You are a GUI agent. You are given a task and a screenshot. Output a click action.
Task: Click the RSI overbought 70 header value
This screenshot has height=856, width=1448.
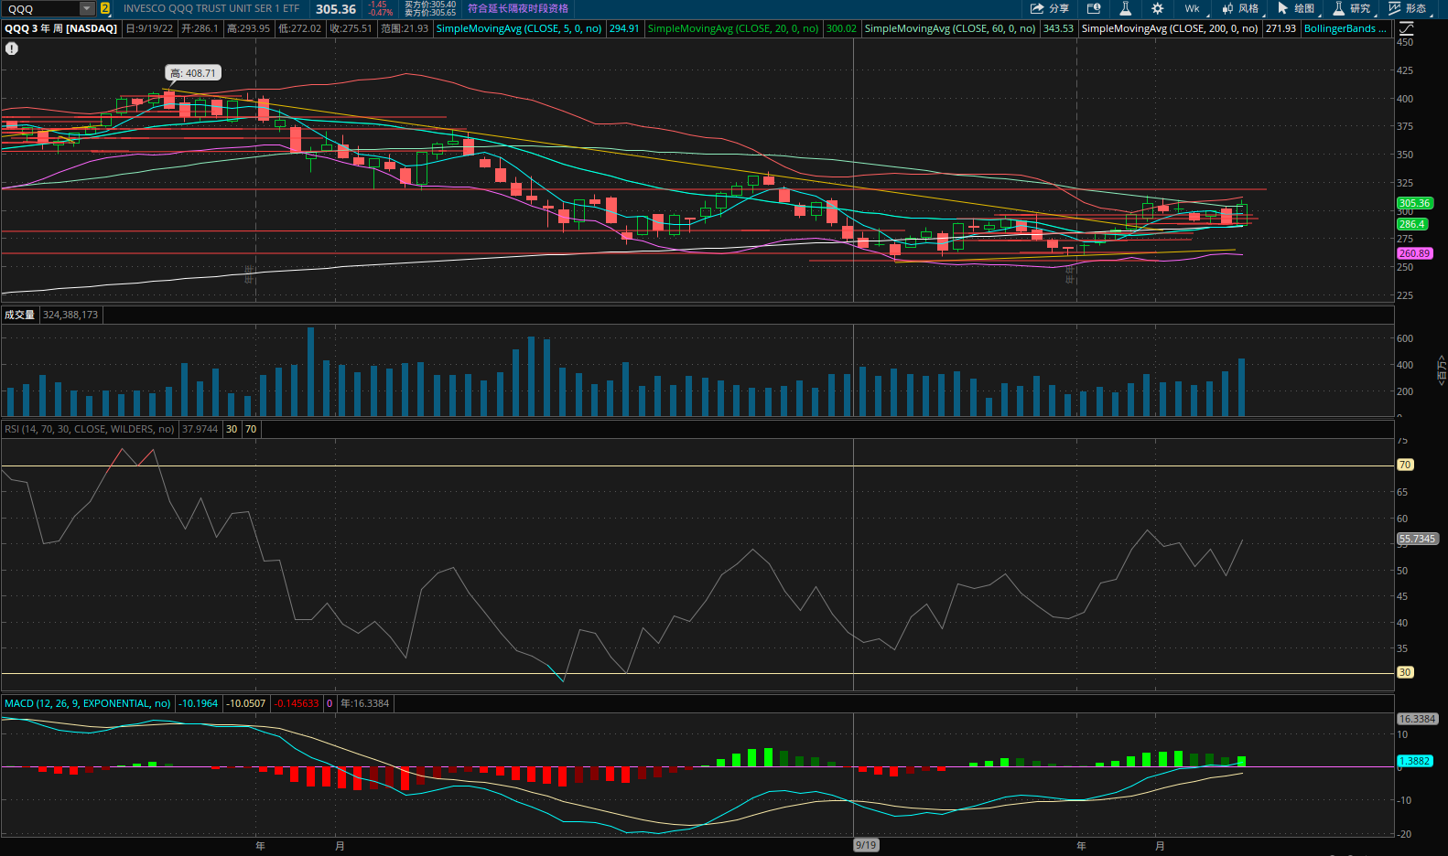pyautogui.click(x=251, y=429)
